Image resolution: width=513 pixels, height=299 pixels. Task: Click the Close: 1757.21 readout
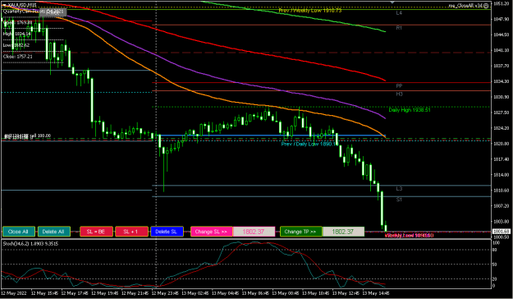tap(18, 57)
